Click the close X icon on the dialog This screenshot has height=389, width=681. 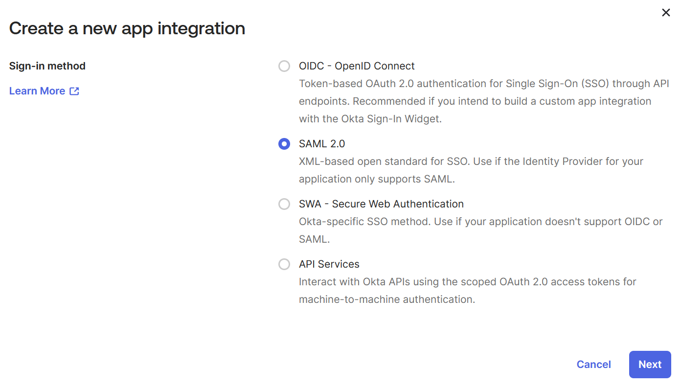(x=666, y=12)
